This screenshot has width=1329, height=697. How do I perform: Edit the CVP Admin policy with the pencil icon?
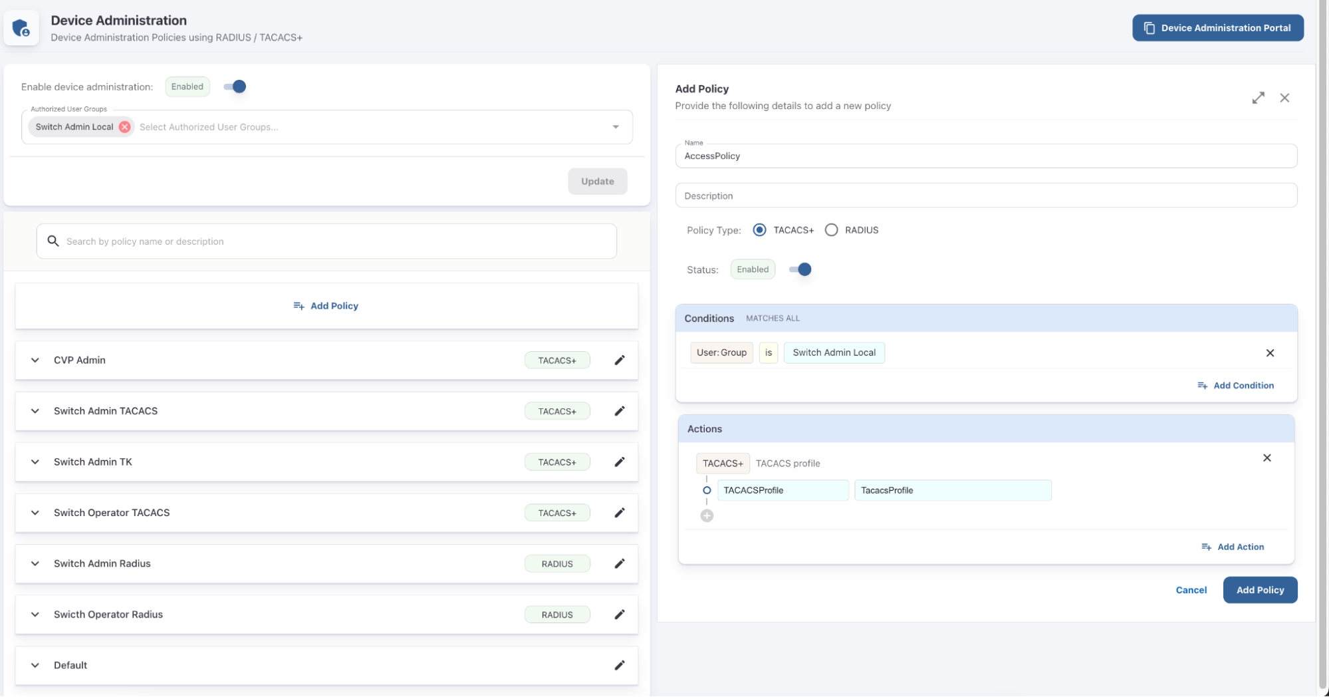click(x=619, y=360)
